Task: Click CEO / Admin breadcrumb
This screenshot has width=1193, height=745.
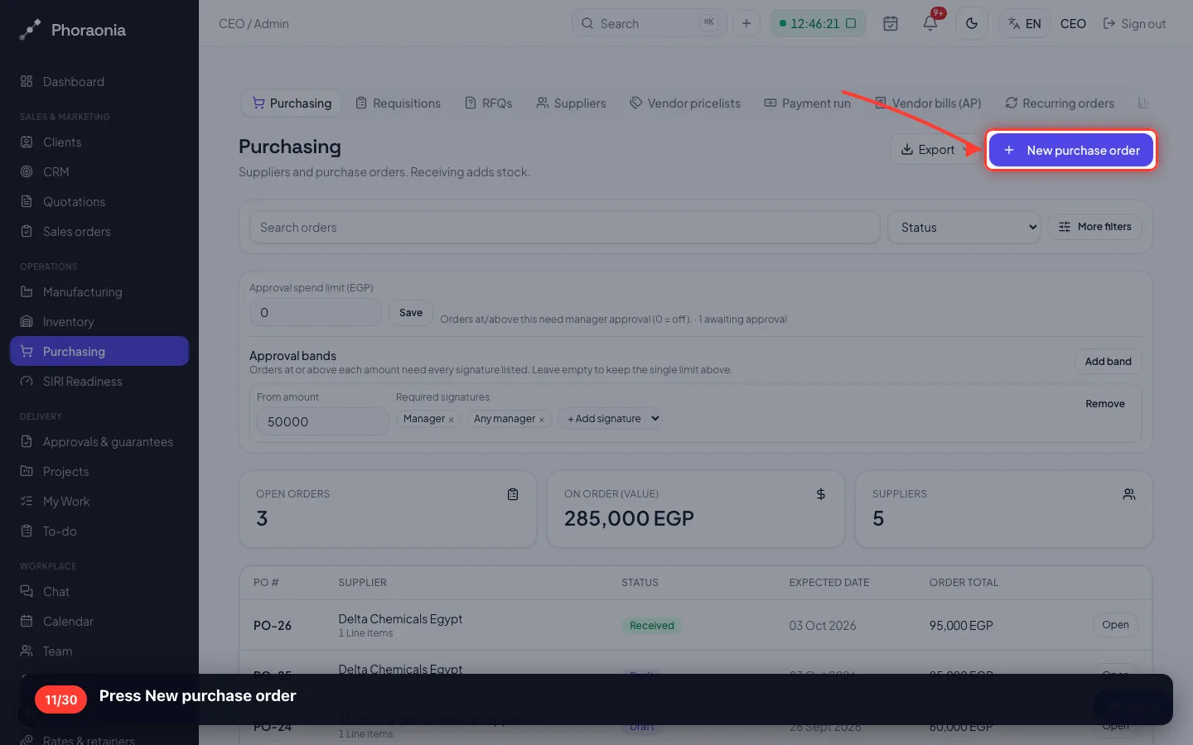Action: tap(254, 24)
